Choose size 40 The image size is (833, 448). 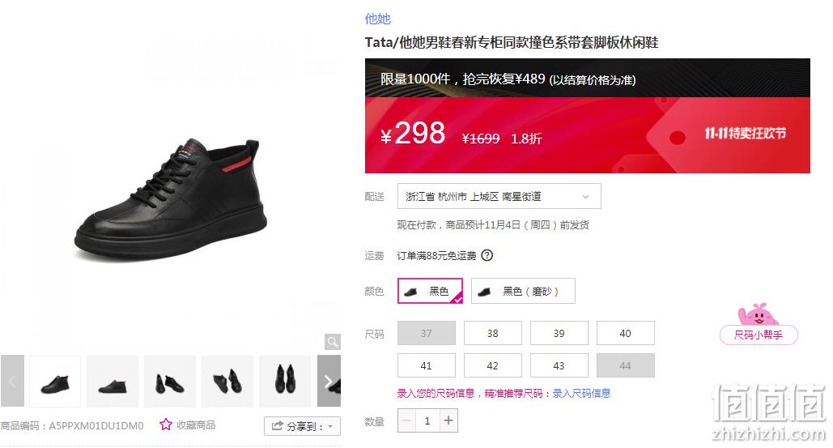point(625,333)
